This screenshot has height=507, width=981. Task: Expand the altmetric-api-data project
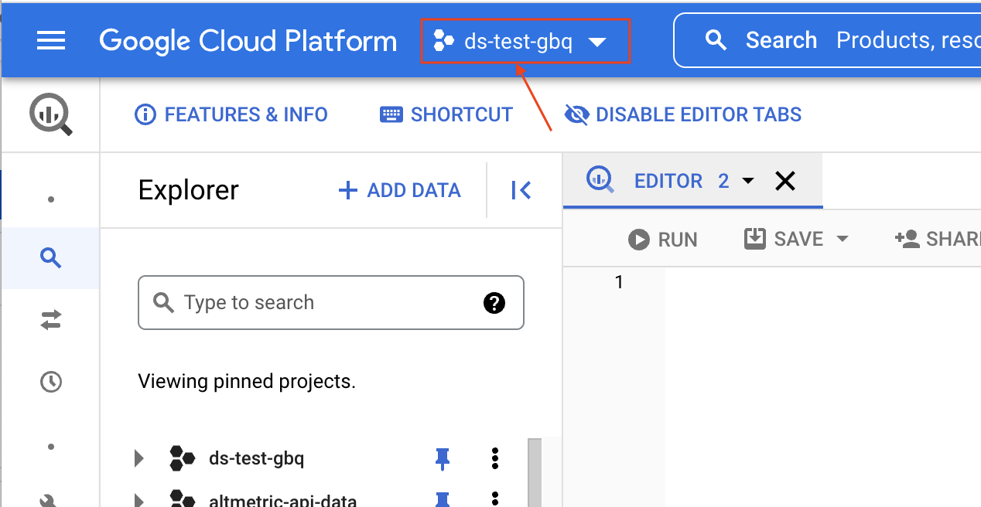click(x=139, y=500)
